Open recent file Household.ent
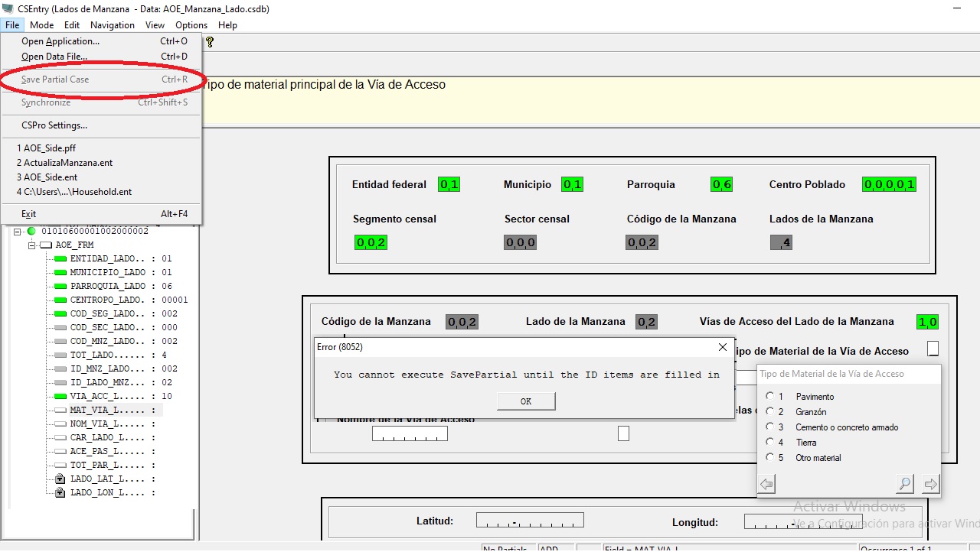The width and height of the screenshot is (980, 555). (102, 192)
